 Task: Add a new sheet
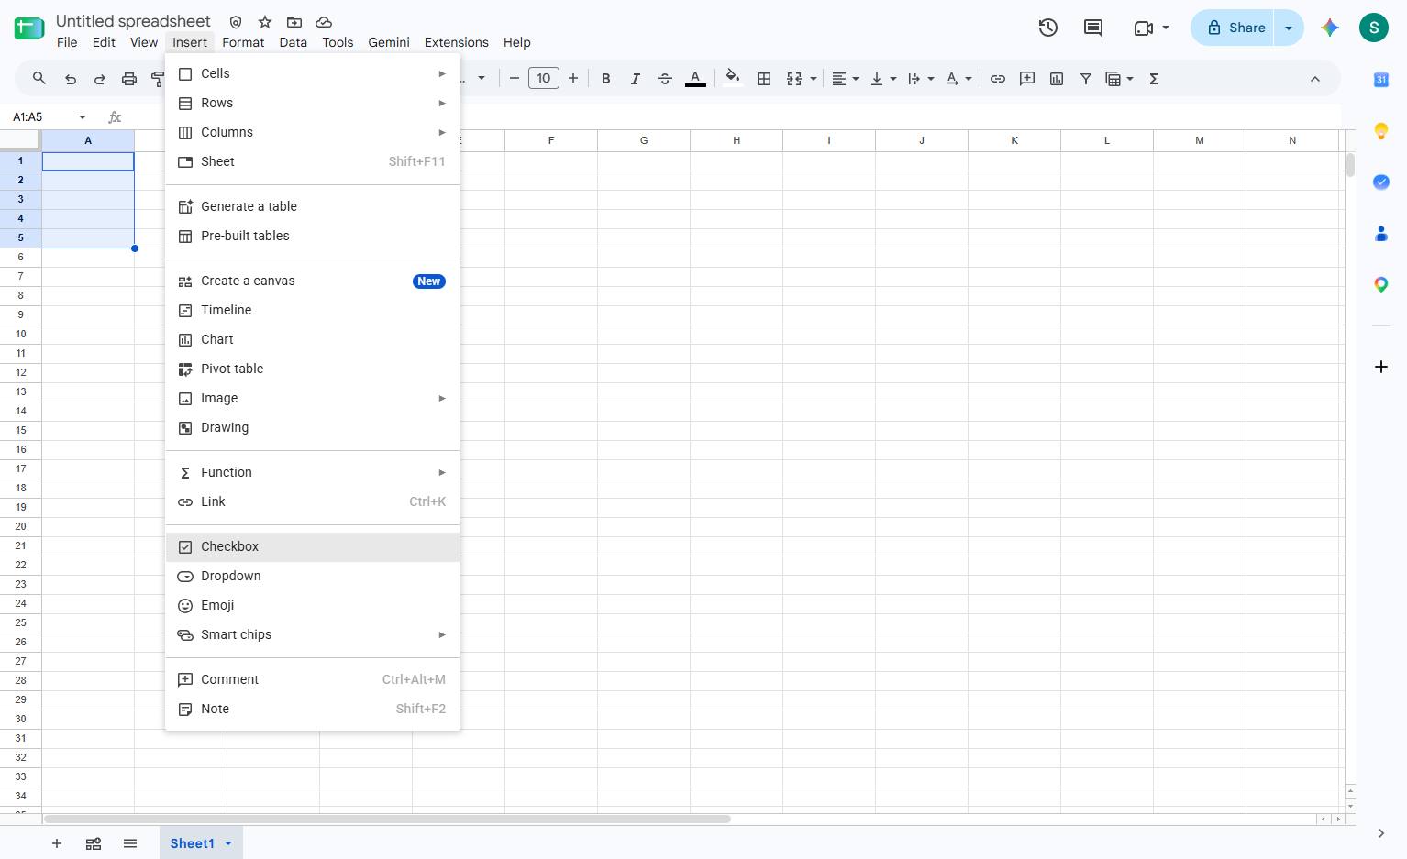click(57, 843)
